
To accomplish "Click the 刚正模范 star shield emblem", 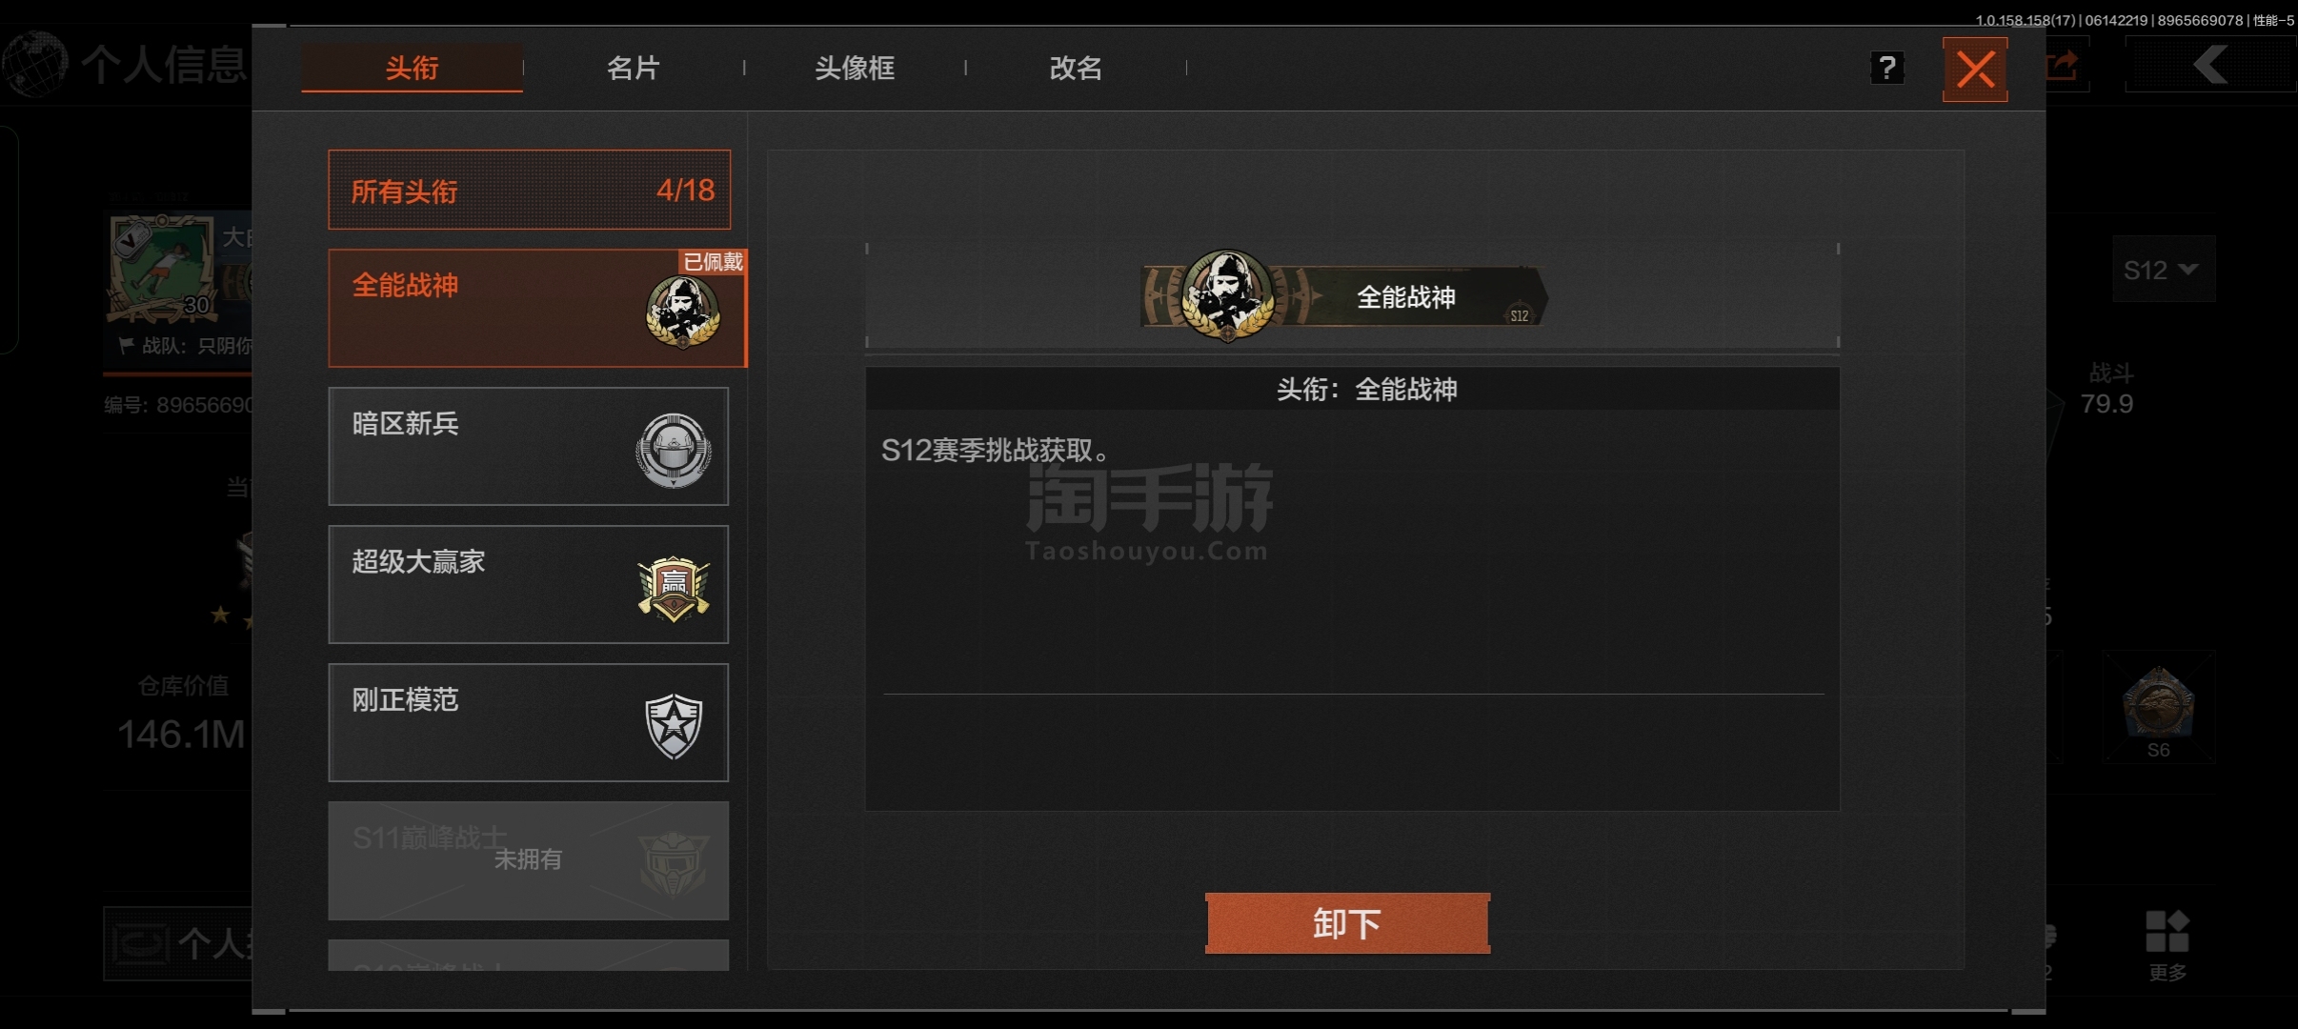I will [674, 726].
